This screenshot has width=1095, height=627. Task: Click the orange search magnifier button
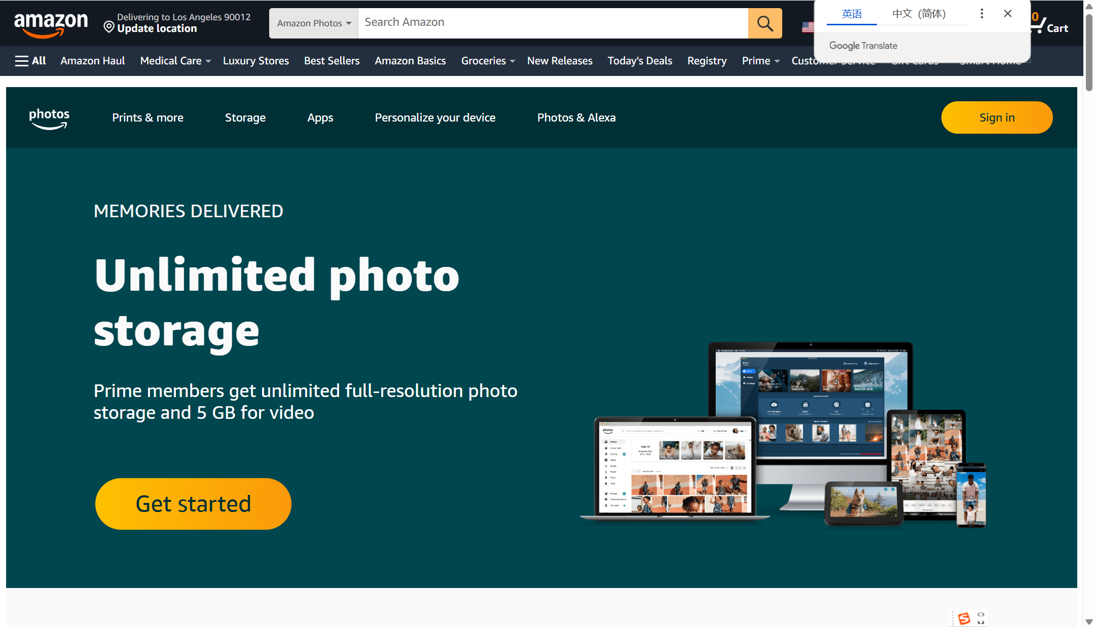(x=764, y=23)
